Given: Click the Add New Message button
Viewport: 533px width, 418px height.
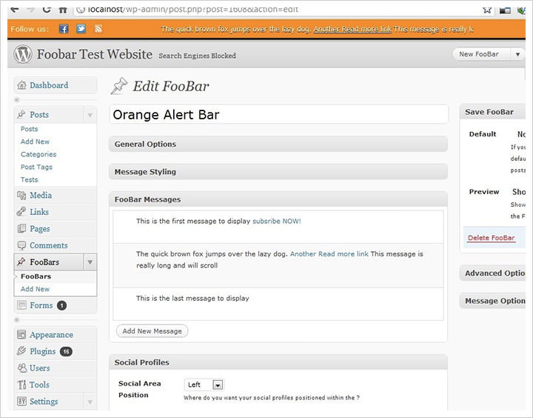Looking at the screenshot, I should tap(152, 331).
